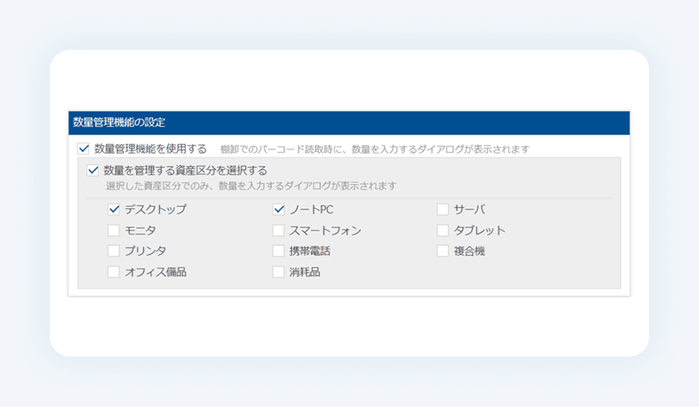Uncheck the デスクトップ checkbox
699x407 pixels.
(114, 209)
